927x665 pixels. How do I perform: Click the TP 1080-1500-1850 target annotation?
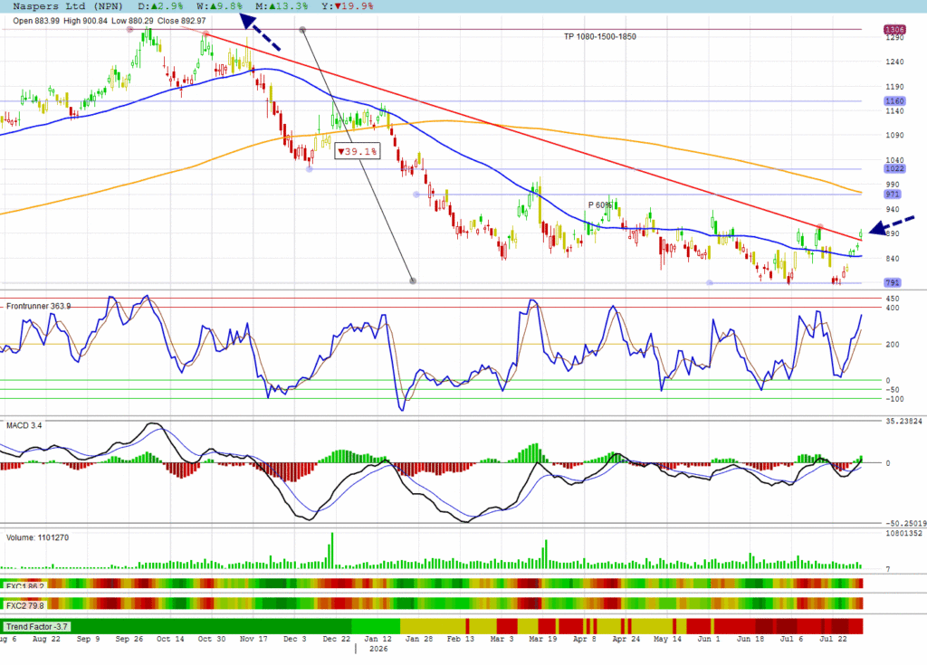(x=599, y=37)
